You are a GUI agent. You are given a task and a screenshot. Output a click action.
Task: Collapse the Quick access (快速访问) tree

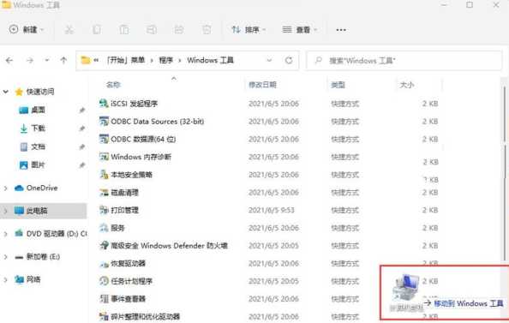pos(5,92)
